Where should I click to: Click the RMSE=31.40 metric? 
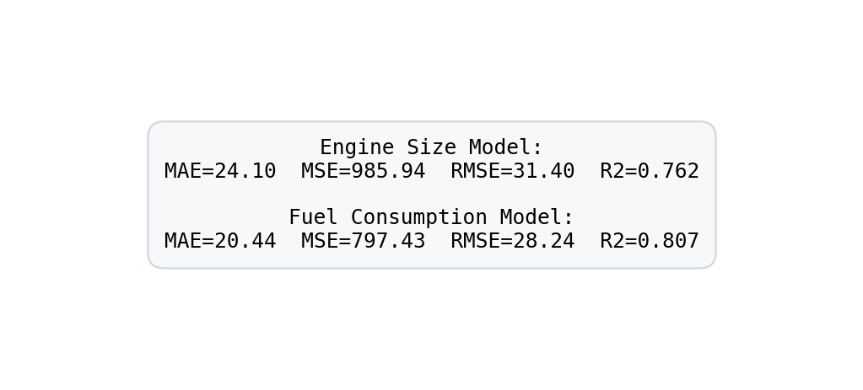(x=512, y=172)
